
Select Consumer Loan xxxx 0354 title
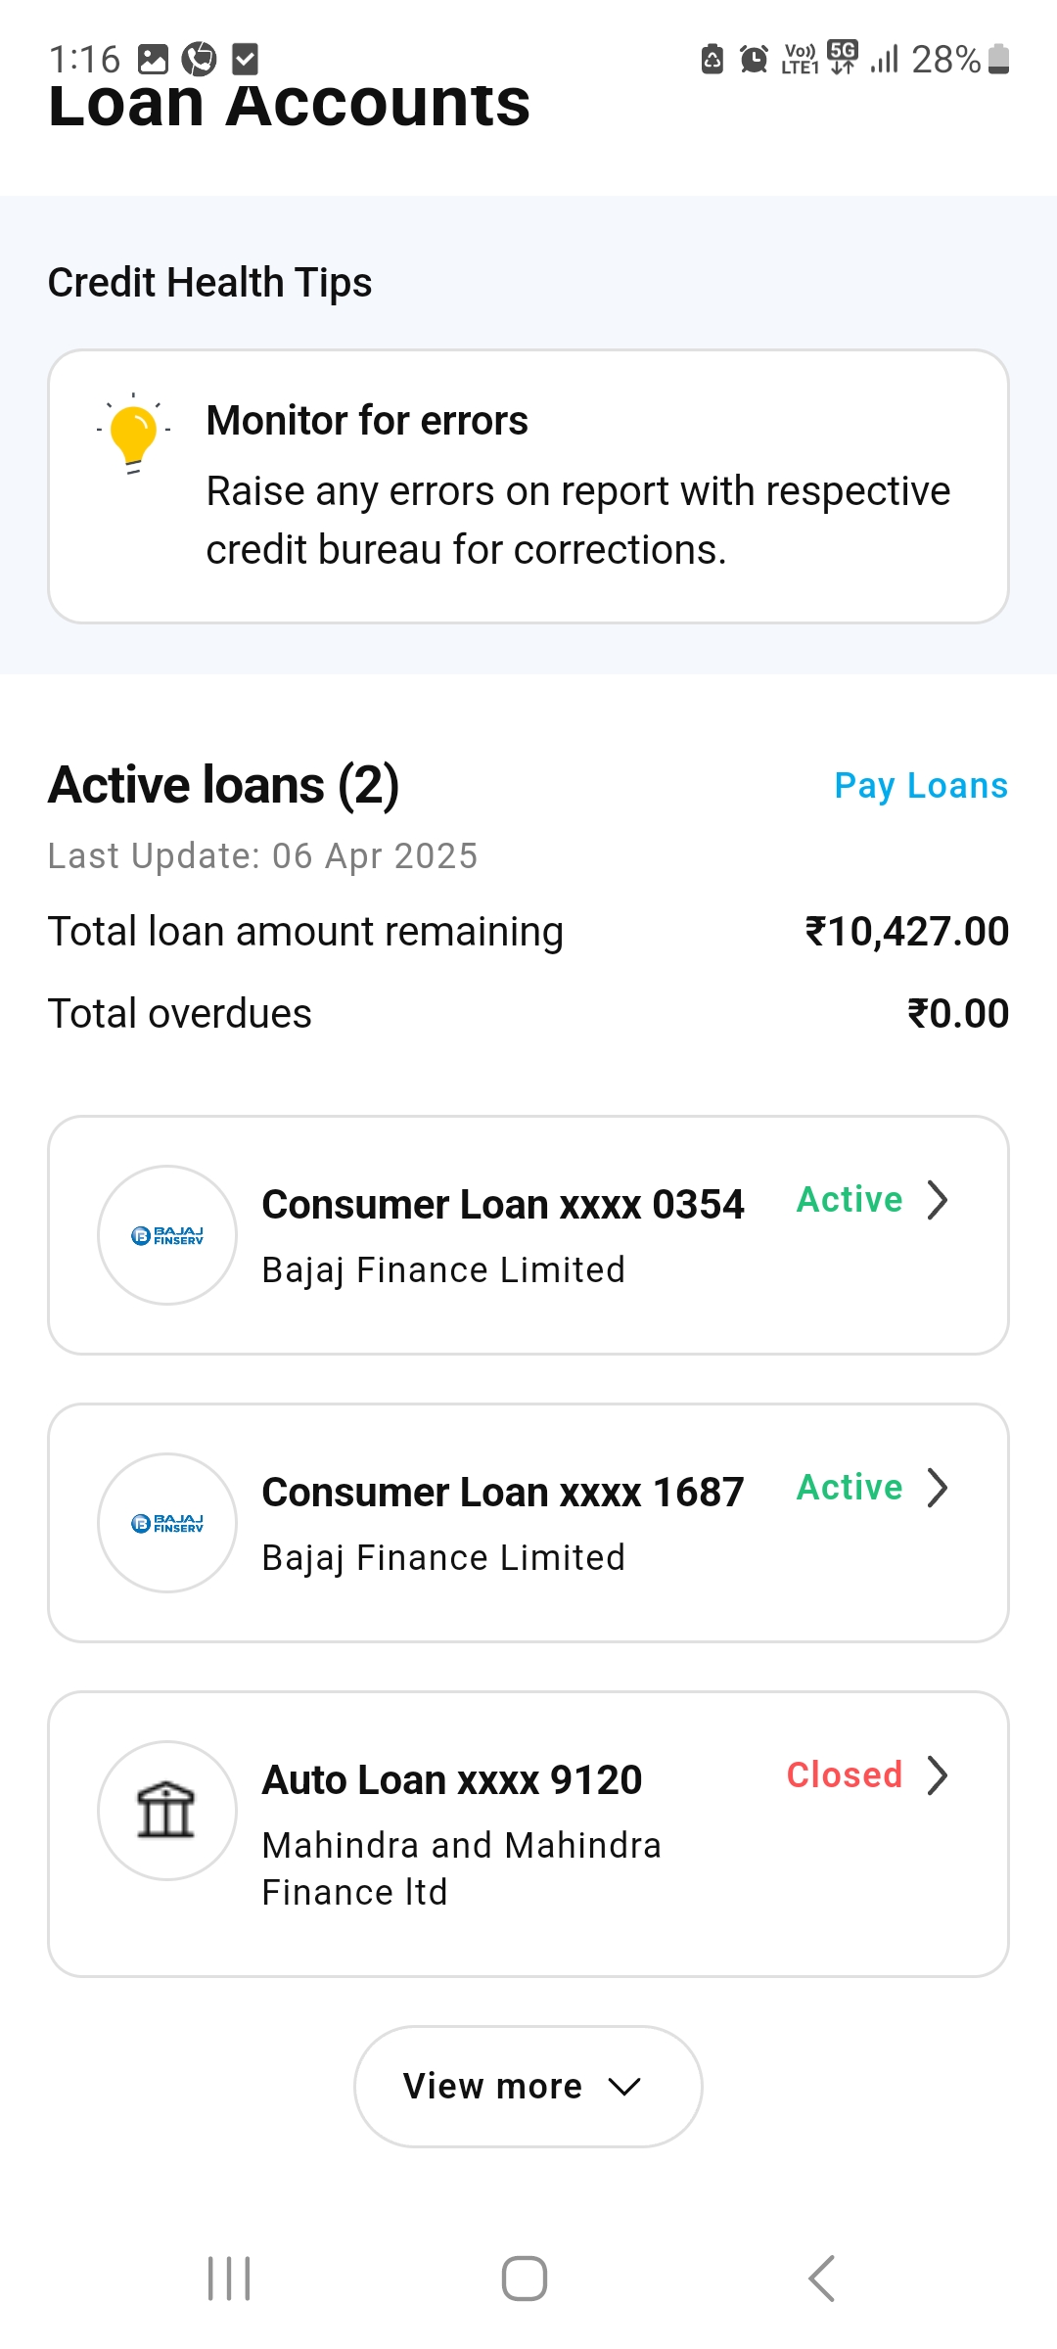coord(503,1204)
